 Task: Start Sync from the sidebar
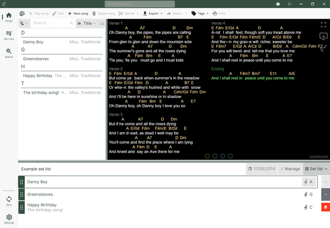coord(9,201)
